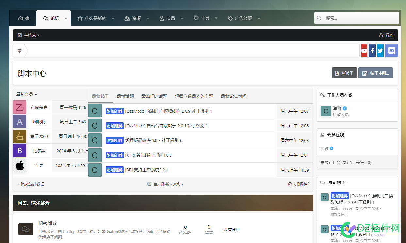Screen dimensions: 406x243
Task: Switch to 观看次数最多的主题 tab
Action: coord(194,96)
